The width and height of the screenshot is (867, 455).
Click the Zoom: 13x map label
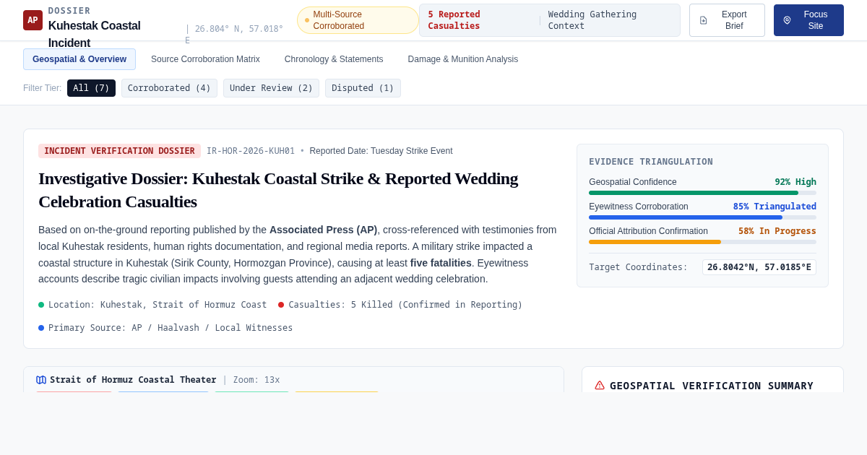(256, 380)
